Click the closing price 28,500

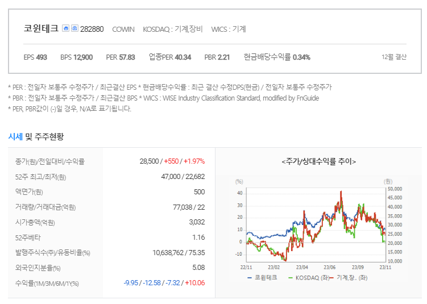pos(149,161)
